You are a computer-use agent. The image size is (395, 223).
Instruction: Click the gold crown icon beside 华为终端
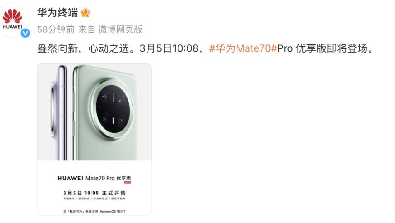pos(85,12)
